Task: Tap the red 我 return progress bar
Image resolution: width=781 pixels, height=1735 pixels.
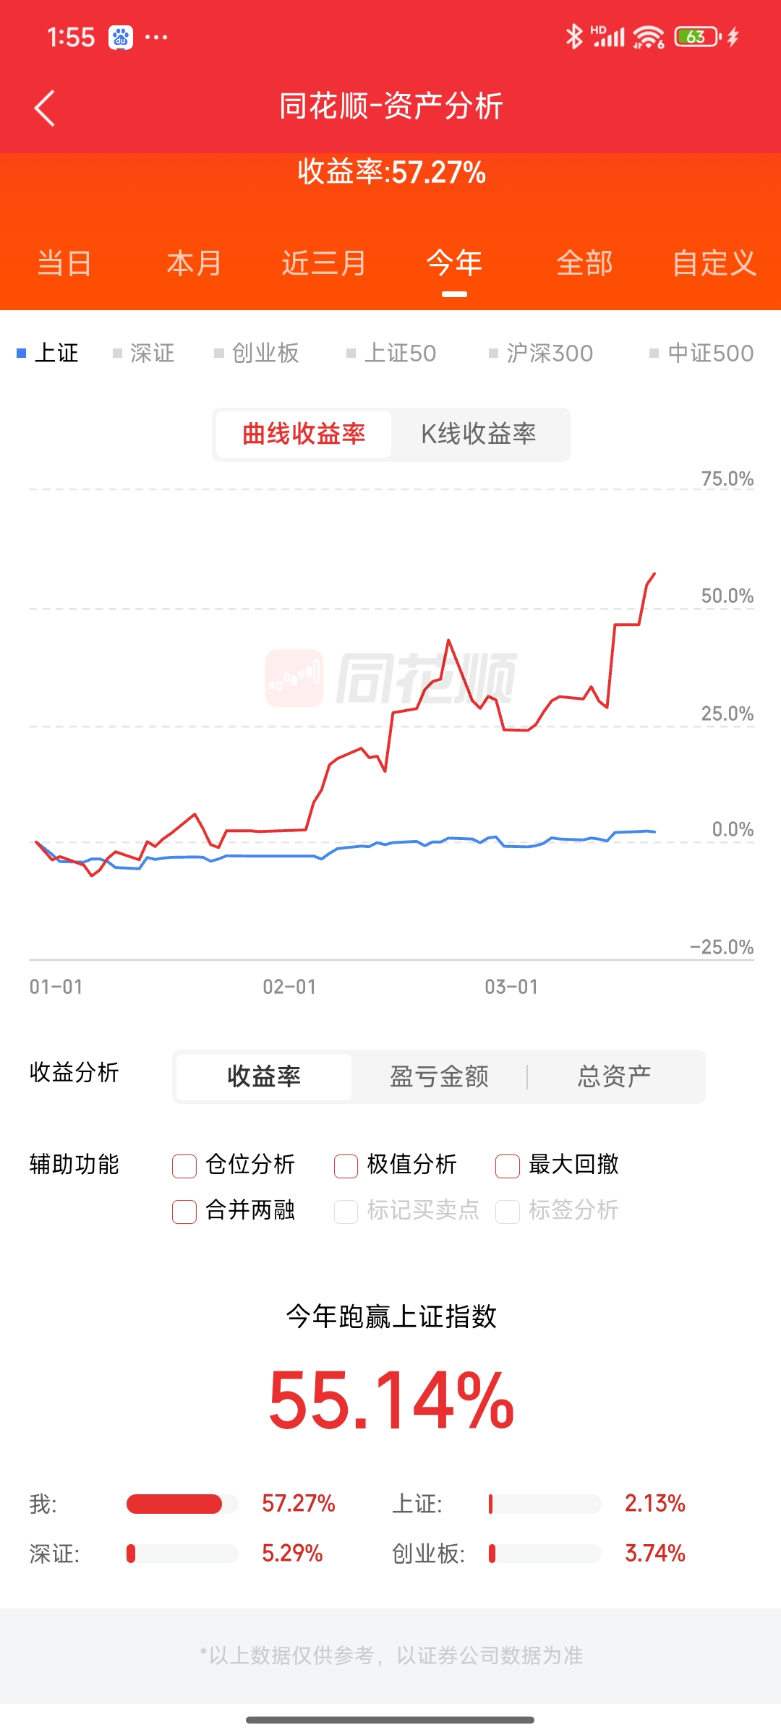Action: coord(175,1504)
